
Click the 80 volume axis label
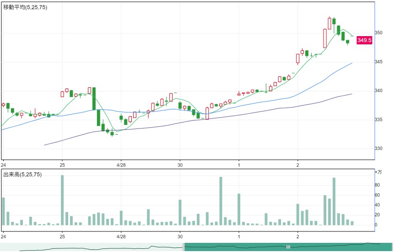pos(377,185)
